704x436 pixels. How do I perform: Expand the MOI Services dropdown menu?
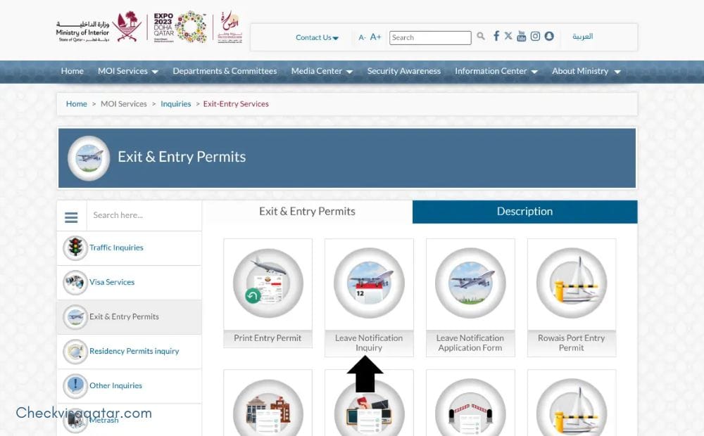coord(127,71)
